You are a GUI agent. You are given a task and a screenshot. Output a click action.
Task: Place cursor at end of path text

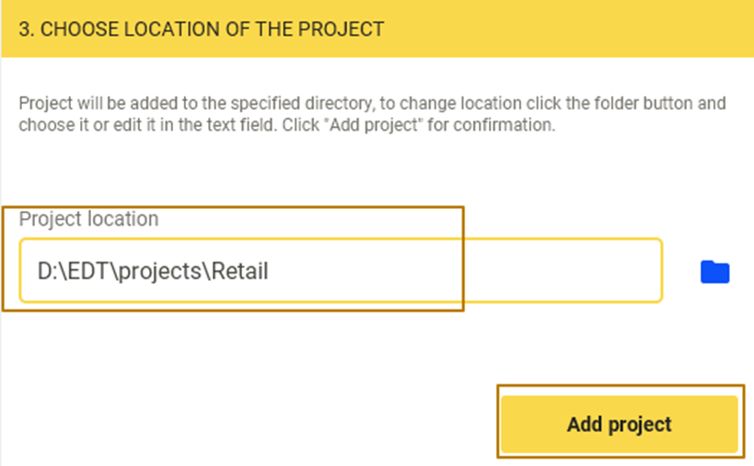tap(270, 272)
